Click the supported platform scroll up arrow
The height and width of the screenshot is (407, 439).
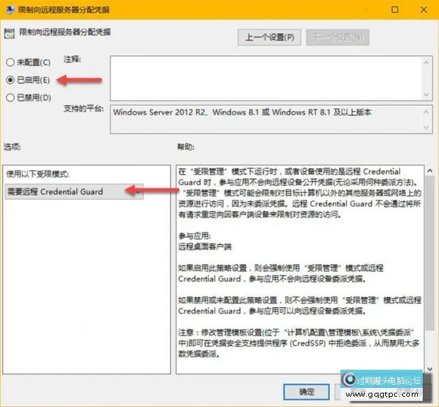[426, 112]
